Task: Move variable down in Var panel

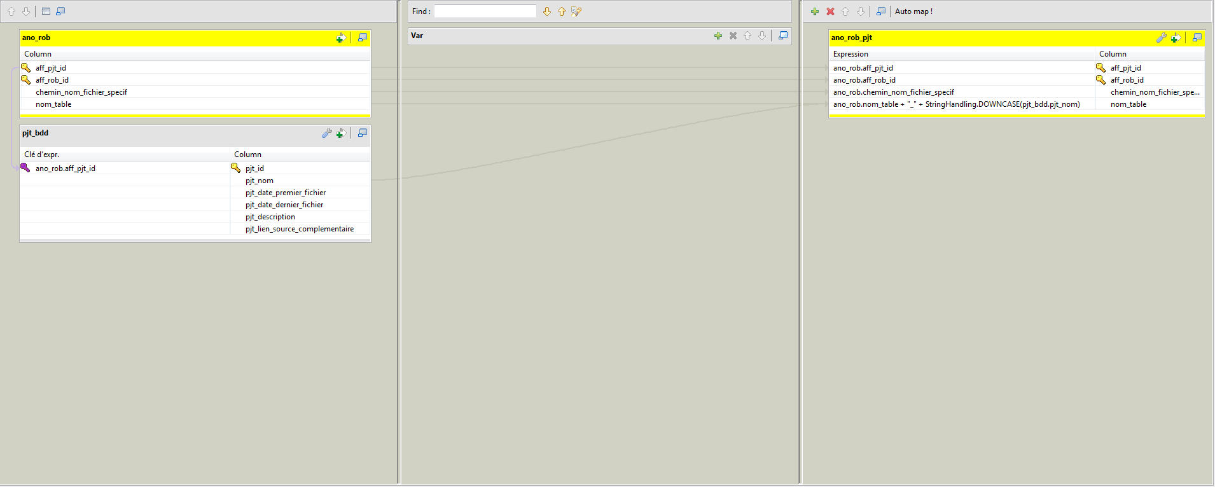Action: [762, 36]
